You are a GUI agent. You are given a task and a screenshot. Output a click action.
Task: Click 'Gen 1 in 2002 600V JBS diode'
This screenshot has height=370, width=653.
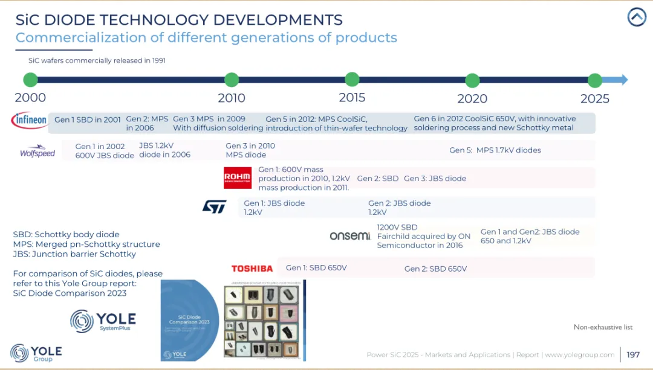tap(105, 151)
